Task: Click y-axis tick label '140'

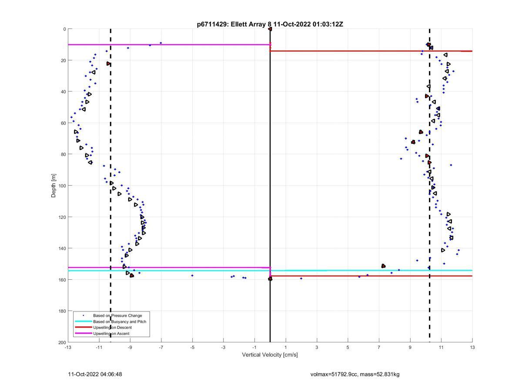Action: click(62, 248)
